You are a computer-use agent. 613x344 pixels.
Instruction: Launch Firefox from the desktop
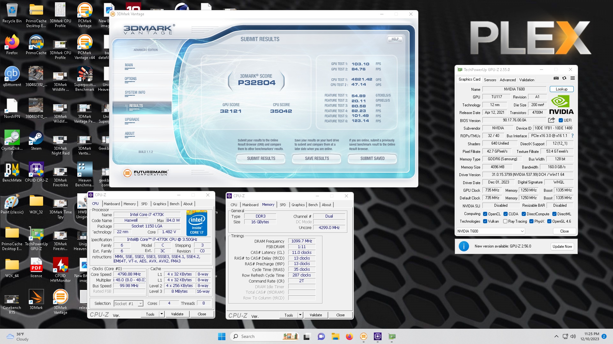click(12, 45)
